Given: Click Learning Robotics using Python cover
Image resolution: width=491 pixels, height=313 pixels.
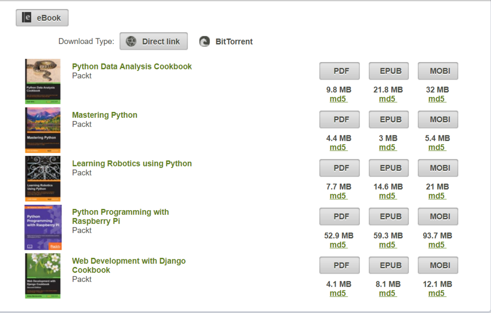Looking at the screenshot, I should (43, 179).
